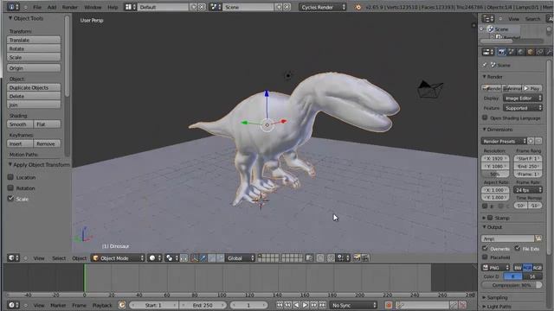Toggle the 3D manipulator axes icon

[194, 258]
